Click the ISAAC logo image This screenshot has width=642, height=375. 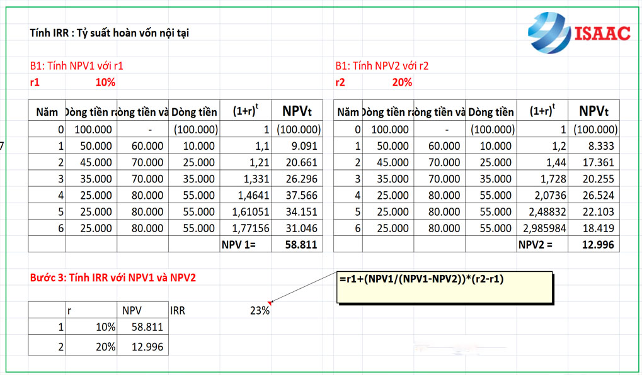coord(579,32)
